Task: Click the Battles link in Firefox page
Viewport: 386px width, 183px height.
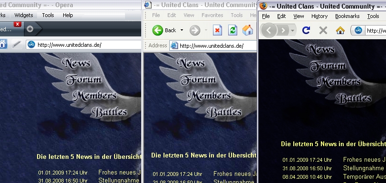Action: [354, 98]
